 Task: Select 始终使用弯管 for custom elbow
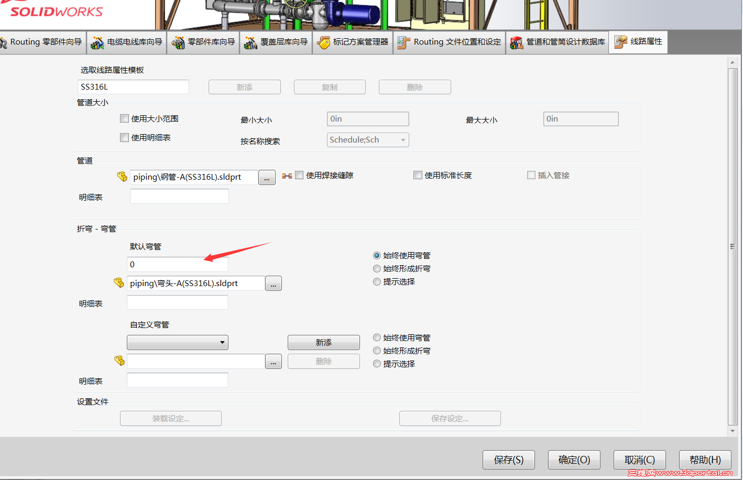(377, 337)
